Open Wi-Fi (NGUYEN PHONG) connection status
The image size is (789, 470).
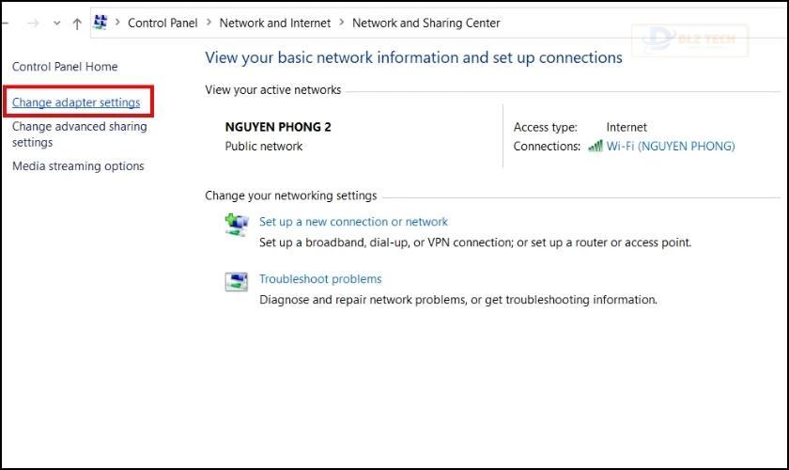click(x=671, y=146)
